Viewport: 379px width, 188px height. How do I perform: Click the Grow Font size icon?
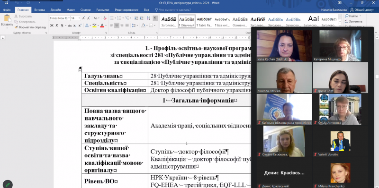[x=84, y=18]
